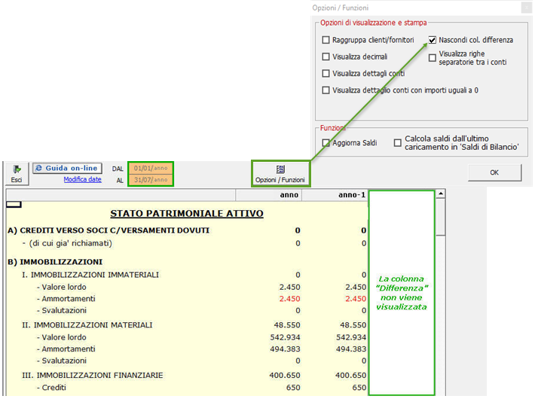Image resolution: width=535 pixels, height=399 pixels.
Task: Select STATO PATRIMONIALE ATTIVO heading
Action: pyautogui.click(x=187, y=214)
